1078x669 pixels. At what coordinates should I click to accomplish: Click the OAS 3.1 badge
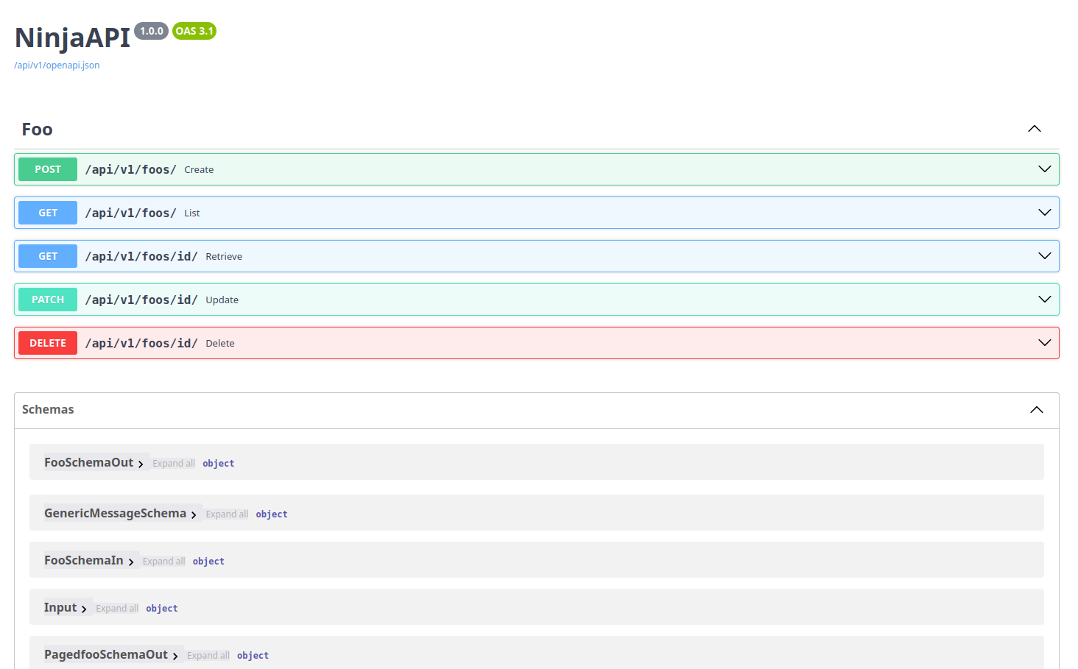194,31
